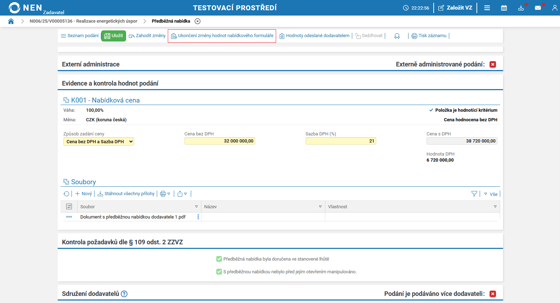Click the 'Cena bez DPH' input field
This screenshot has width=560, height=303.
pos(219,141)
